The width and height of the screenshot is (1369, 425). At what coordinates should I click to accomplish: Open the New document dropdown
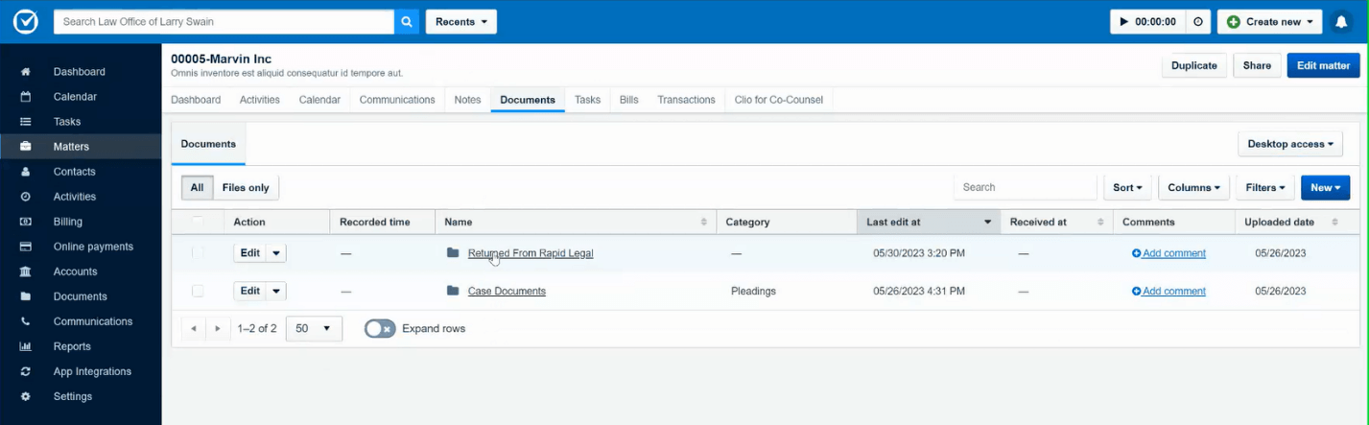(x=1325, y=188)
